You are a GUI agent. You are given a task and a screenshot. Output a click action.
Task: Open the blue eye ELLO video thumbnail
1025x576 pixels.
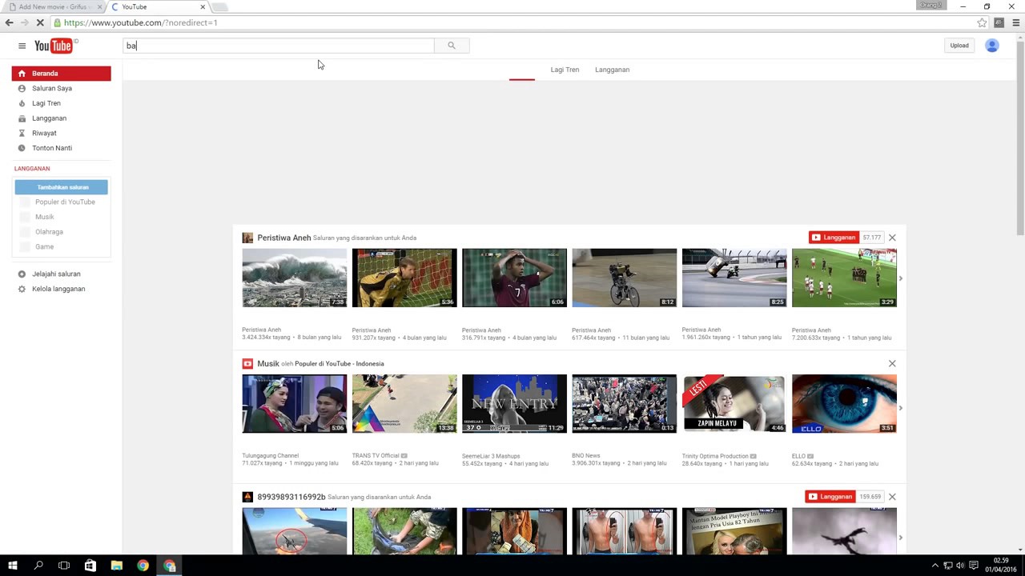[x=844, y=403]
